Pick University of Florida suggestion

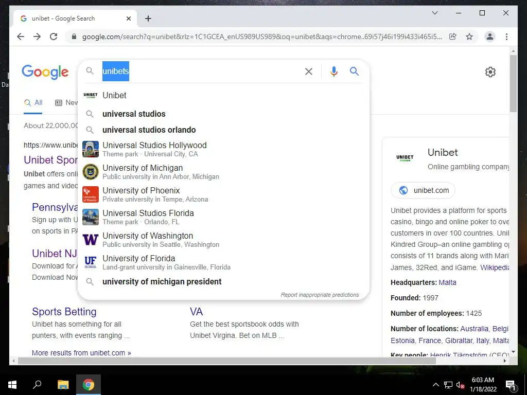coord(223,262)
